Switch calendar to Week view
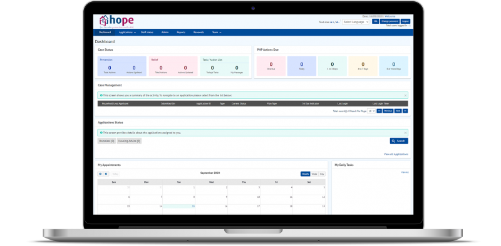Viewport: 501px width, 246px height. tap(314, 174)
